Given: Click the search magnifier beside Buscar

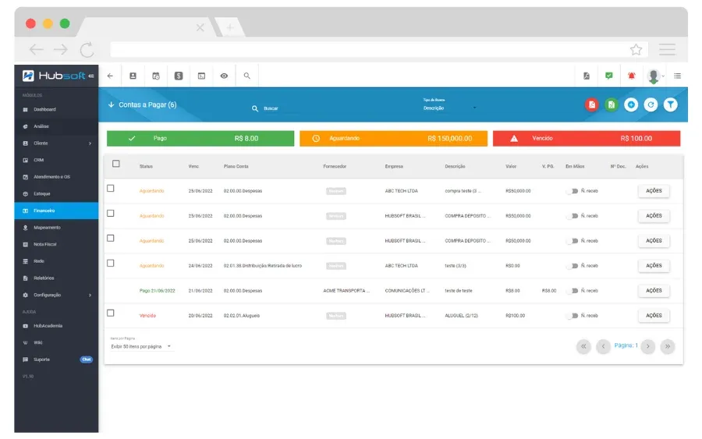Looking at the screenshot, I should pos(255,108).
